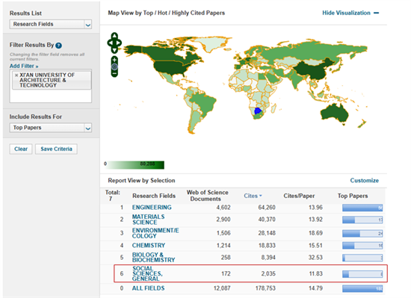Click the Add Filter link
Image resolution: width=411 pixels, height=298 pixels.
click(x=24, y=66)
